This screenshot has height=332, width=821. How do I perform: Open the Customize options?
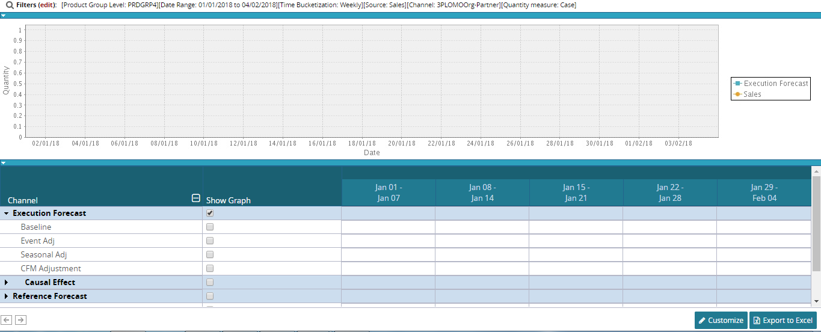coord(721,321)
